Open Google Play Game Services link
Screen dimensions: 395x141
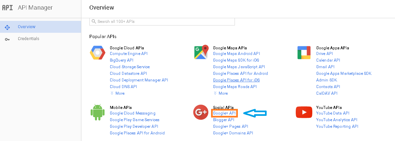(135, 120)
